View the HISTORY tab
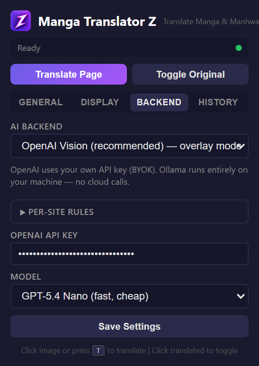This screenshot has height=366, width=259. pyautogui.click(x=218, y=102)
